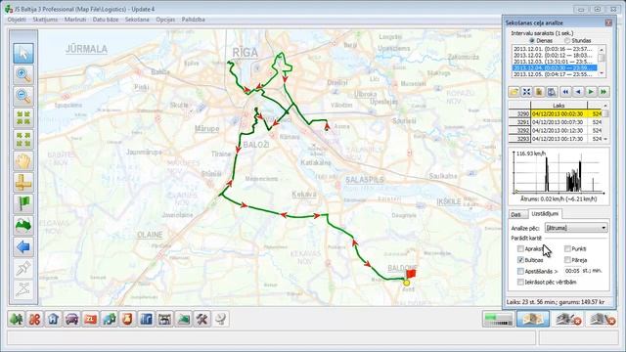Jump to first record with rewind button
This screenshot has width=626, height=352.
(x=565, y=92)
